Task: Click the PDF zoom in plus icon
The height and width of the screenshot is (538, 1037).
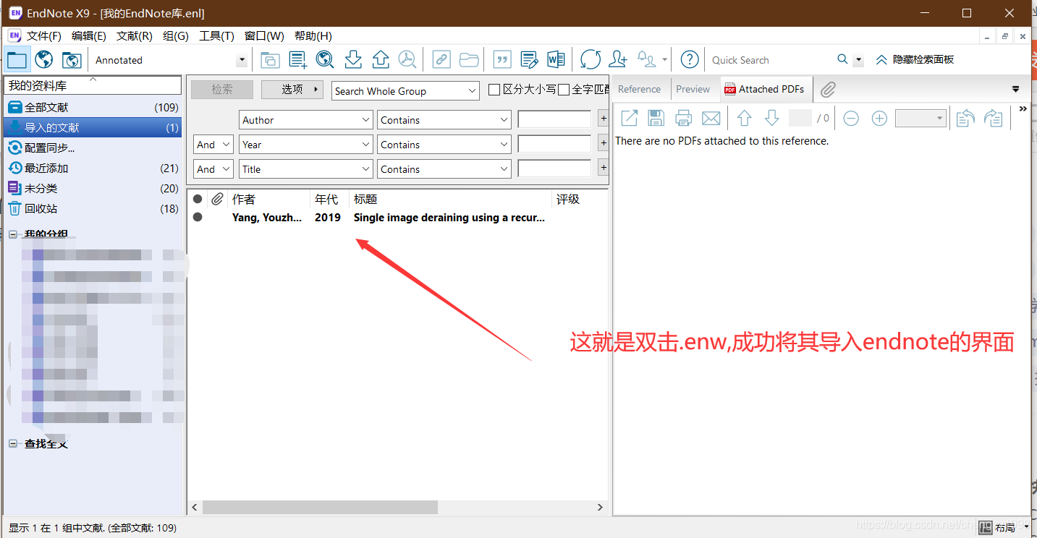Action: 879,119
